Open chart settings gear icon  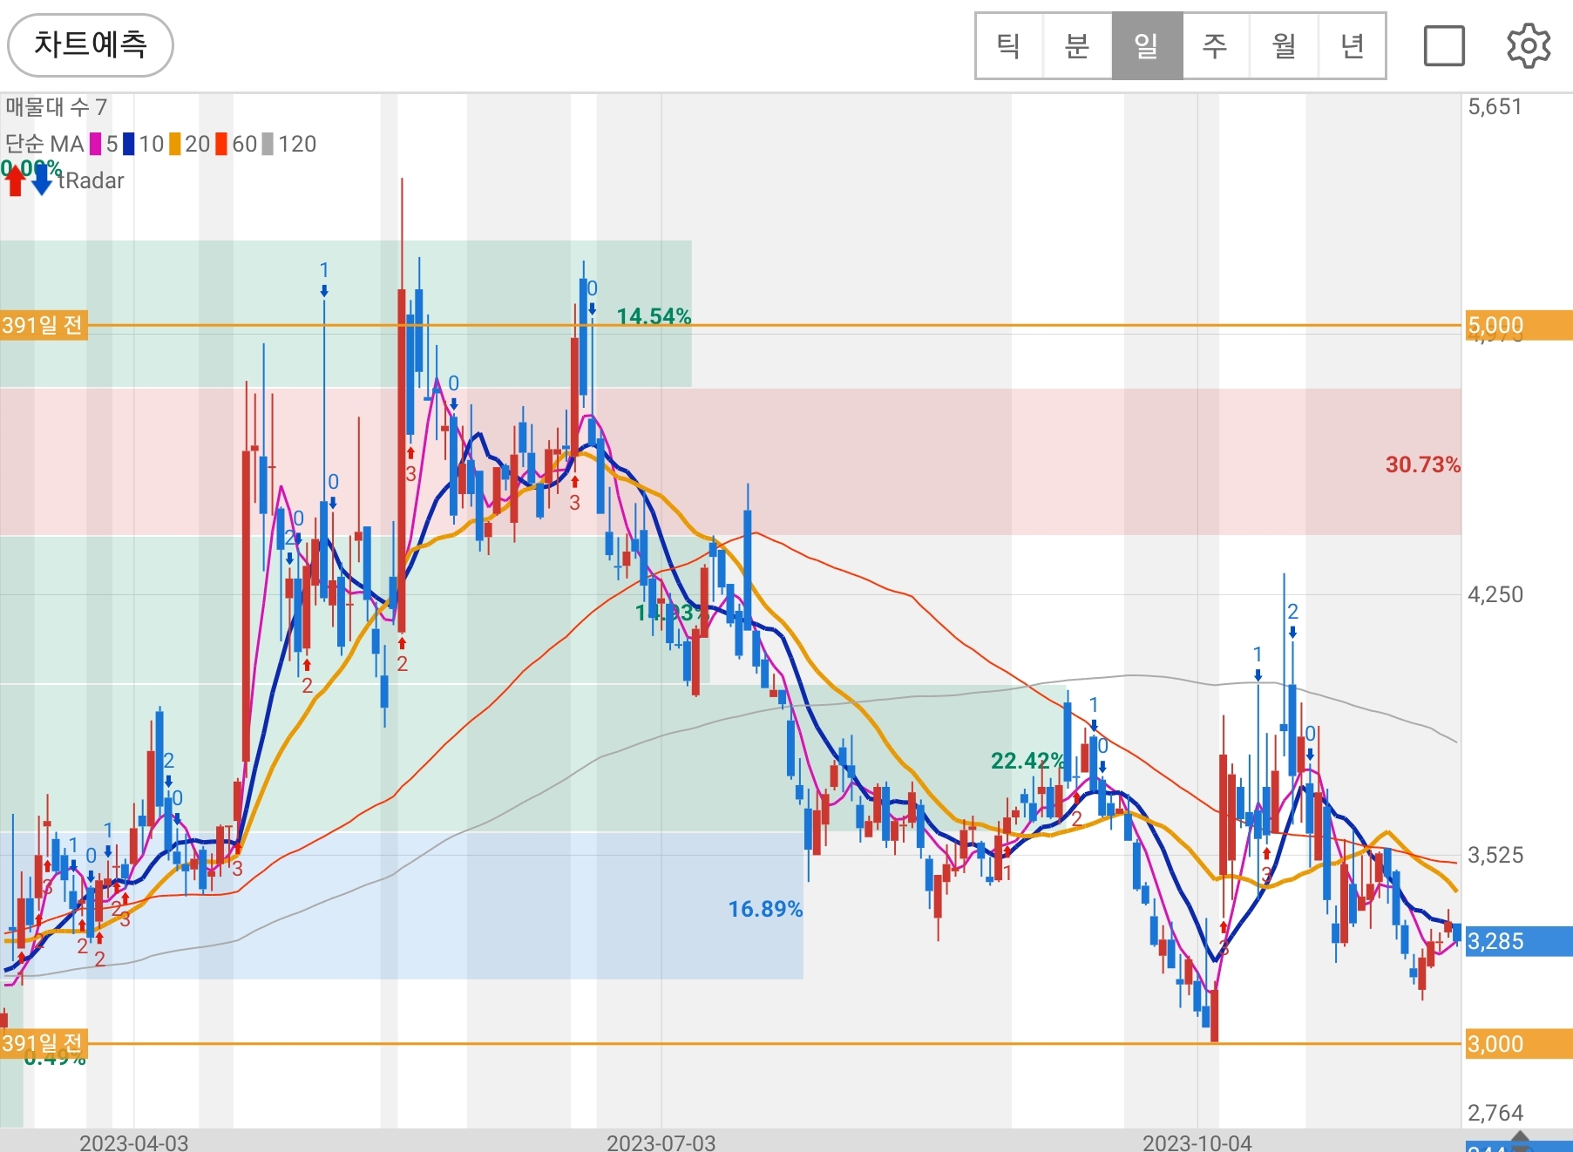coord(1529,45)
